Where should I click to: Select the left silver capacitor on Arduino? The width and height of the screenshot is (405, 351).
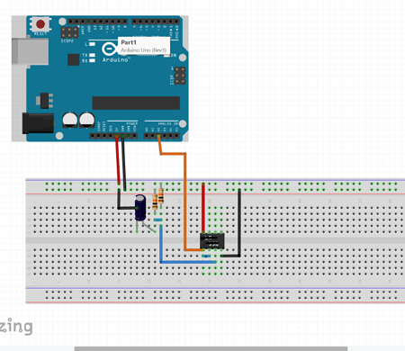70,120
